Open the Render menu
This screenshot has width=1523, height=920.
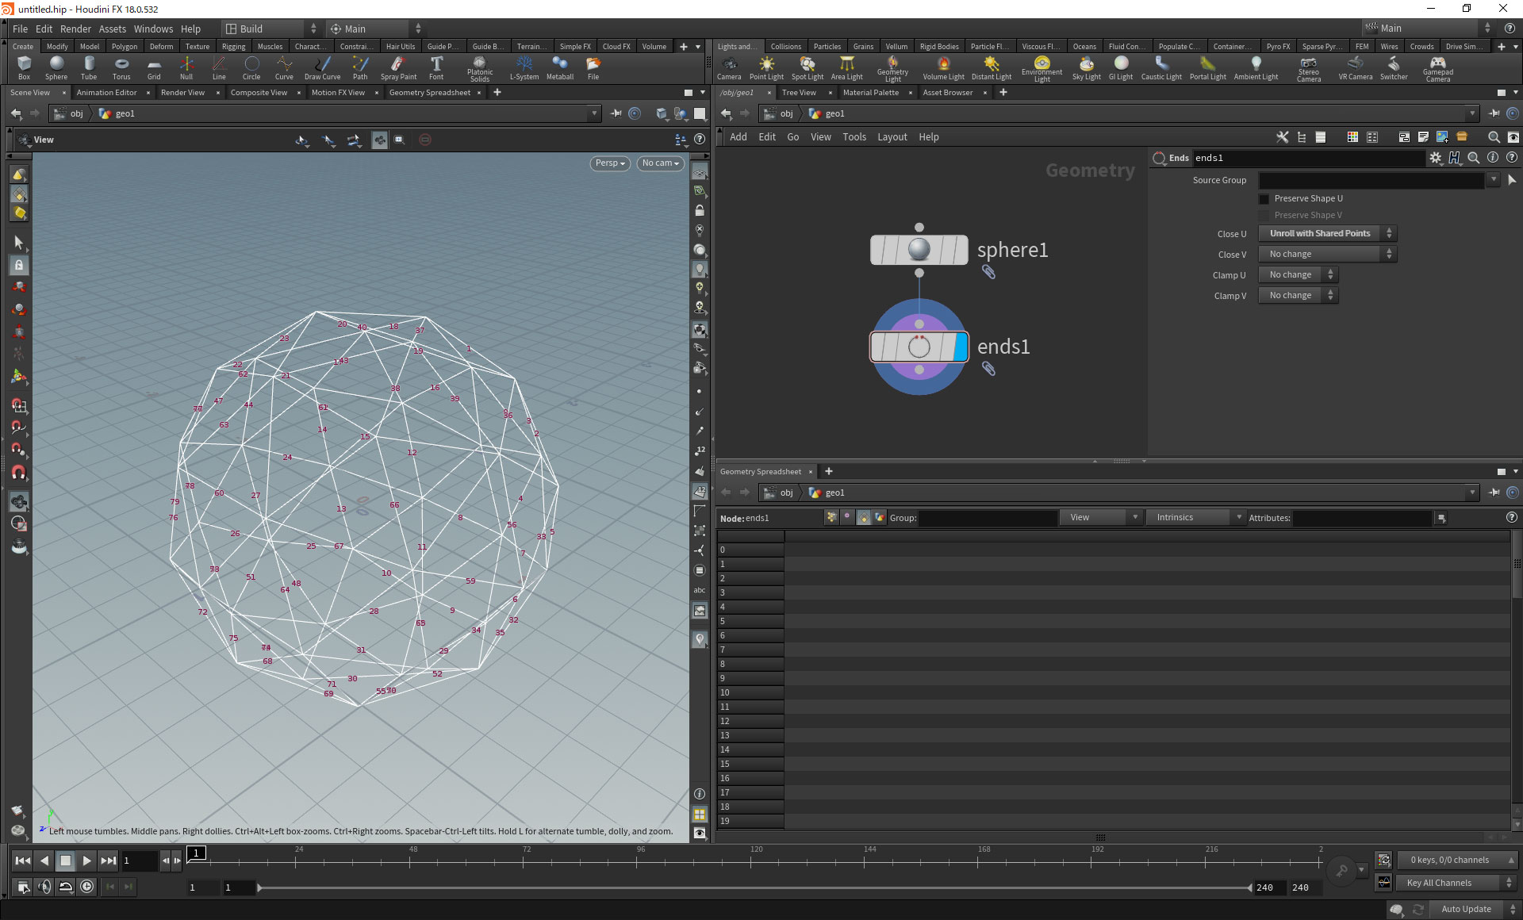pos(75,29)
